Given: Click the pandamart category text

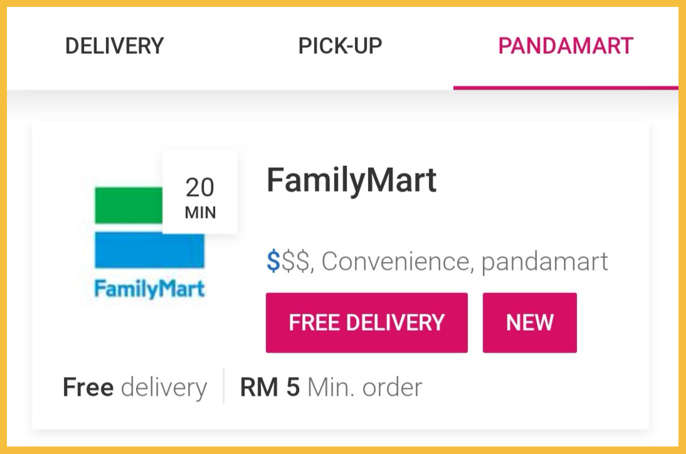Looking at the screenshot, I should [x=544, y=262].
